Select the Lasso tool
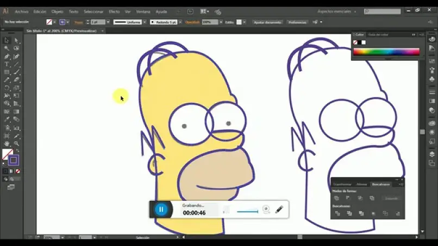Image resolution: width=438 pixels, height=246 pixels. coord(16,48)
